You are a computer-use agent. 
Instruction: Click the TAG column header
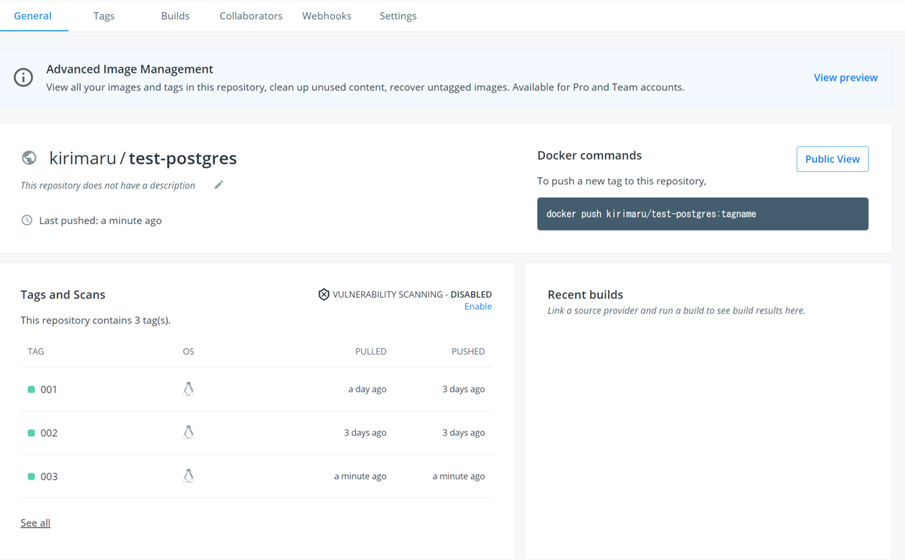(x=35, y=351)
